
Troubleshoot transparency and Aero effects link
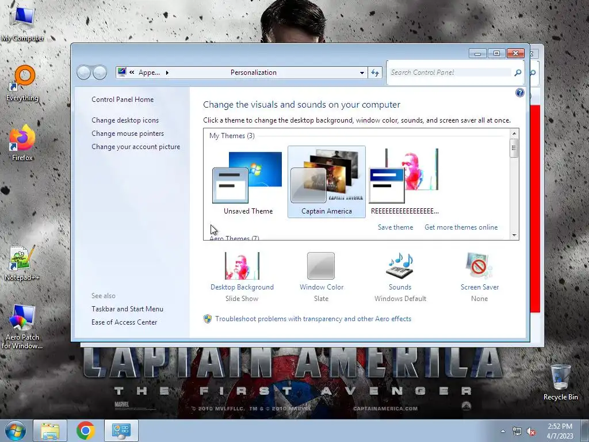pyautogui.click(x=313, y=319)
